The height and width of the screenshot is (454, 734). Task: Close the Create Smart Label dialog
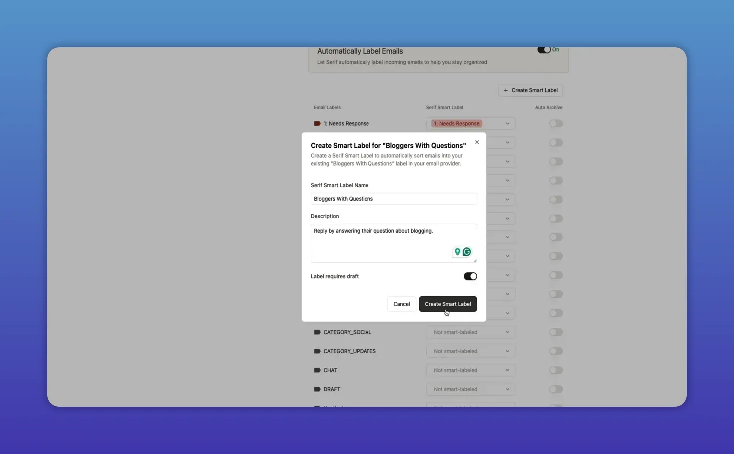[x=477, y=142]
